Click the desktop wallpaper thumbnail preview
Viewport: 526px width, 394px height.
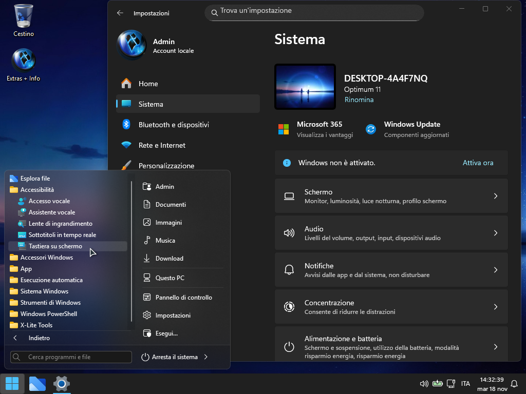click(x=305, y=87)
